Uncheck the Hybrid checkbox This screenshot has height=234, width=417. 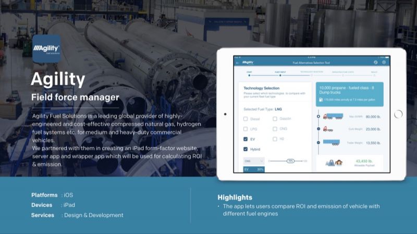(x=246, y=149)
